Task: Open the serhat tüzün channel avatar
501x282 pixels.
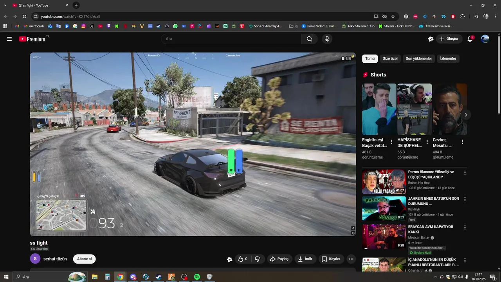Action: (35, 259)
